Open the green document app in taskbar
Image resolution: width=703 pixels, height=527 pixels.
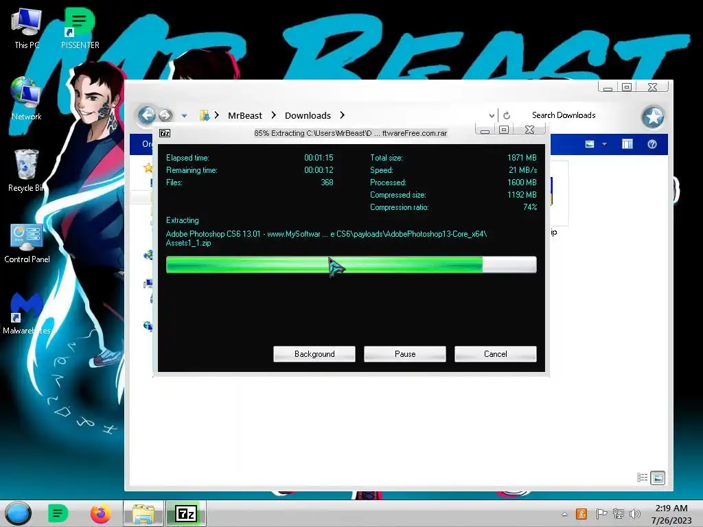[58, 513]
